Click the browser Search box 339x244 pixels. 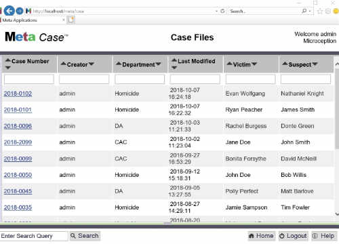tap(264, 11)
